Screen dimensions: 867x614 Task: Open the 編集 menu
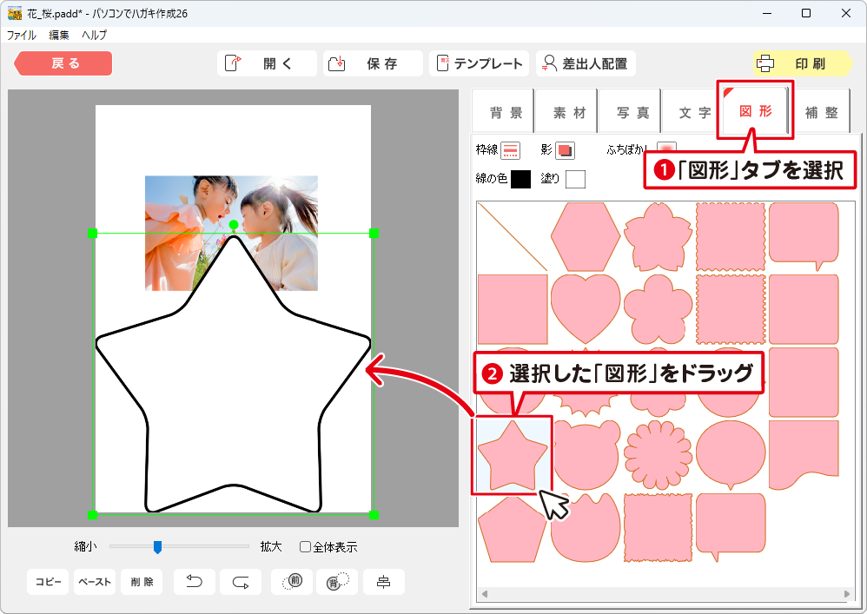59,36
